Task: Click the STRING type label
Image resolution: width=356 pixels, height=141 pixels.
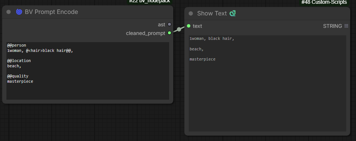Action: pos(332,26)
